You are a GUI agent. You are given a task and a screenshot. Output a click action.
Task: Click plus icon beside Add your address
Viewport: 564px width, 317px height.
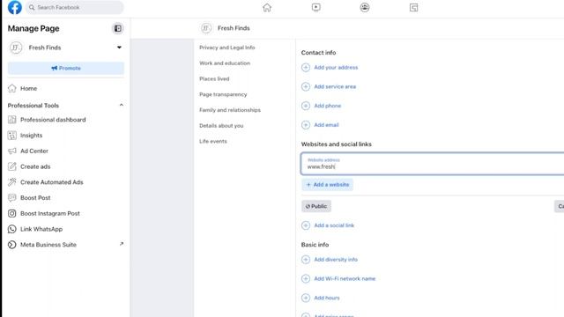[x=306, y=67]
